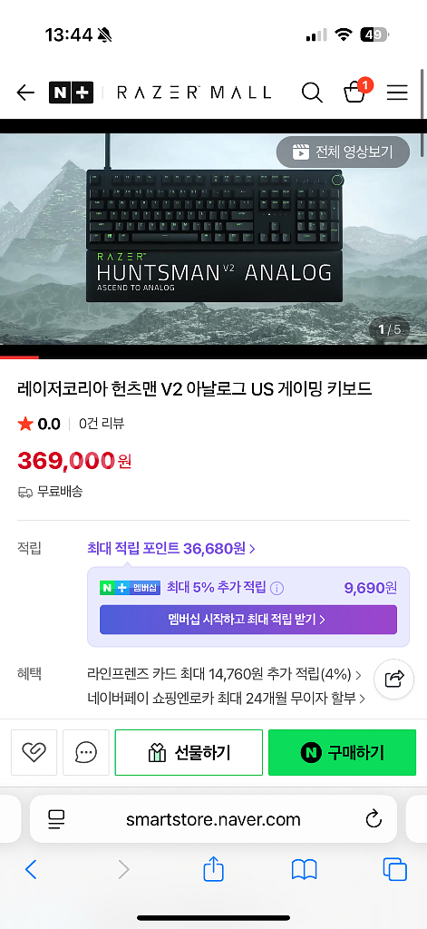Click 멤버십 시작하고 최대 적립 받기 banner
Screen dimensions: 427x929
click(248, 620)
